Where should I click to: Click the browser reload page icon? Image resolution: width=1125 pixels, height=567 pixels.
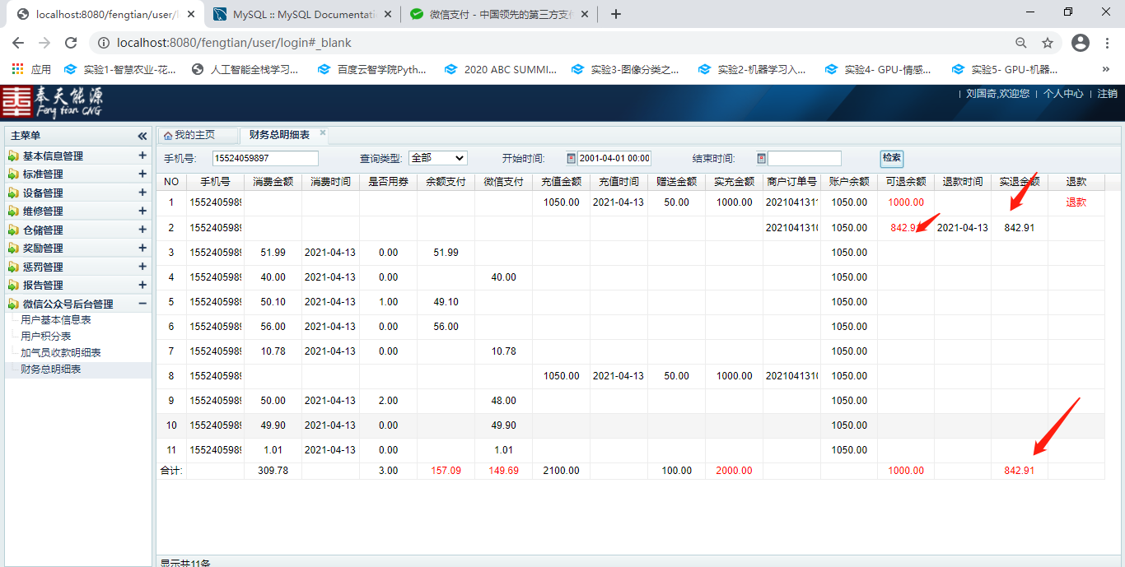click(x=71, y=43)
